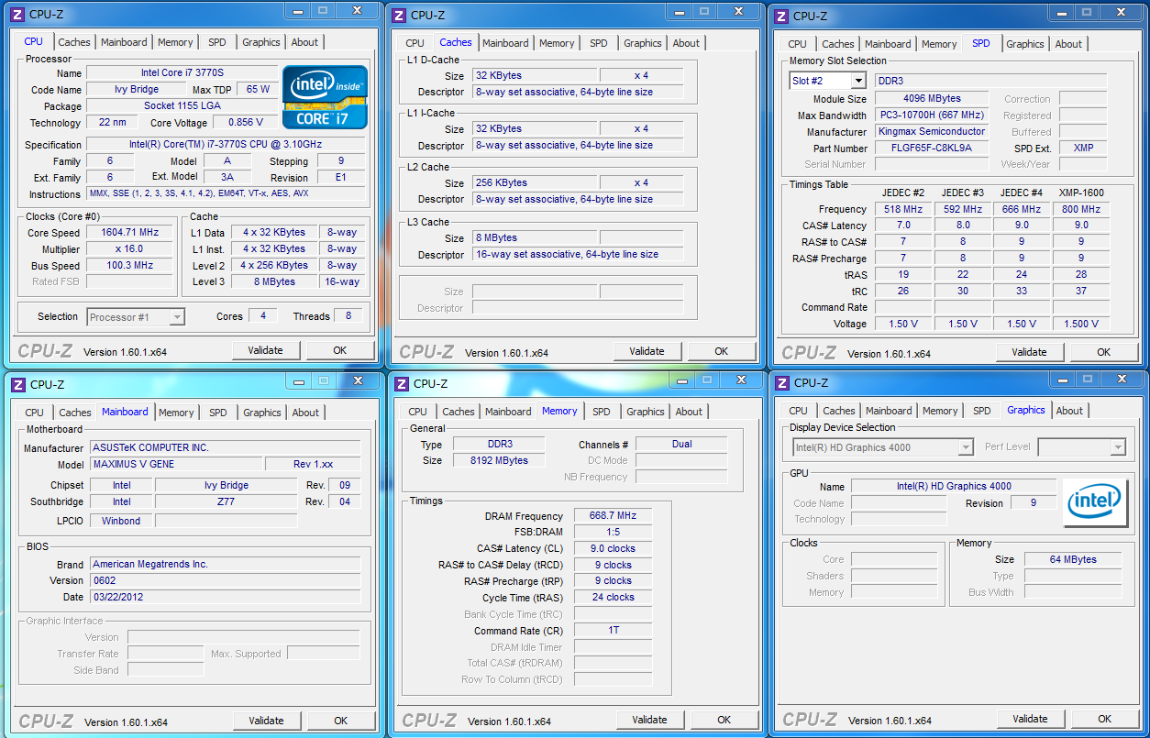Click the CPU-Z title icon of the Graphics window

click(x=781, y=383)
